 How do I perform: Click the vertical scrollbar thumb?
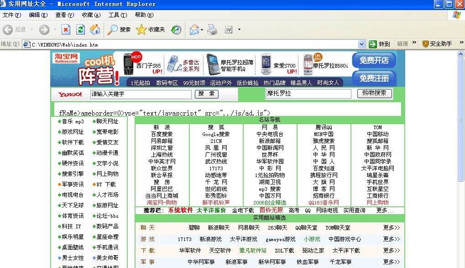(460, 119)
